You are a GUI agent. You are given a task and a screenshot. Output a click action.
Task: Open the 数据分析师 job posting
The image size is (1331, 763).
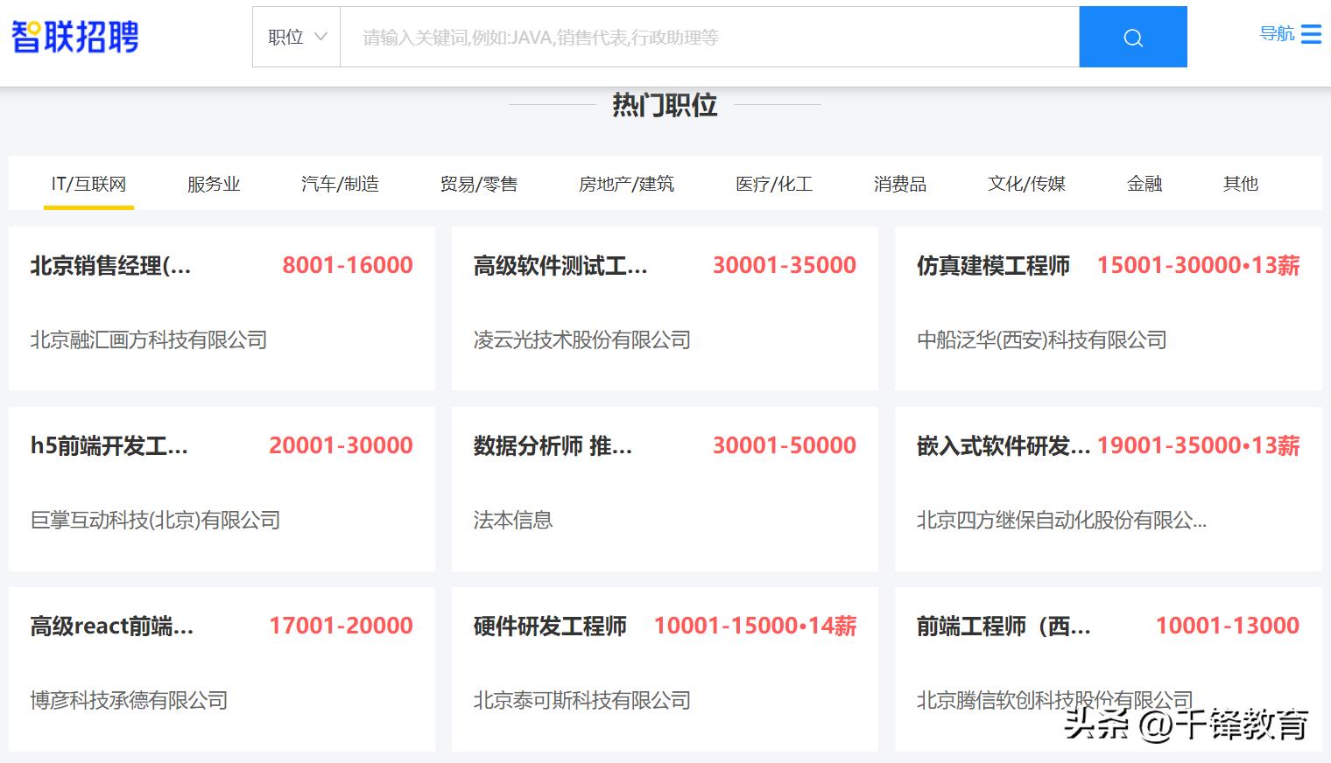point(552,446)
